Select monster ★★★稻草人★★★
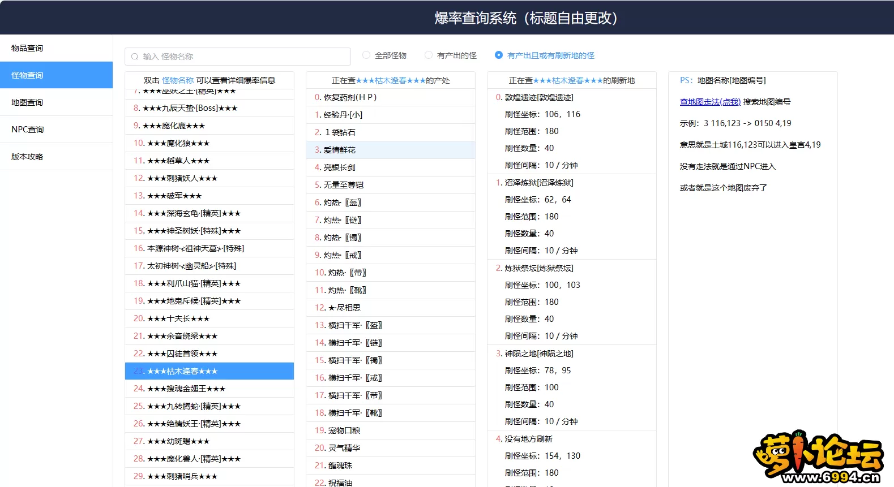The image size is (894, 487). point(209,161)
